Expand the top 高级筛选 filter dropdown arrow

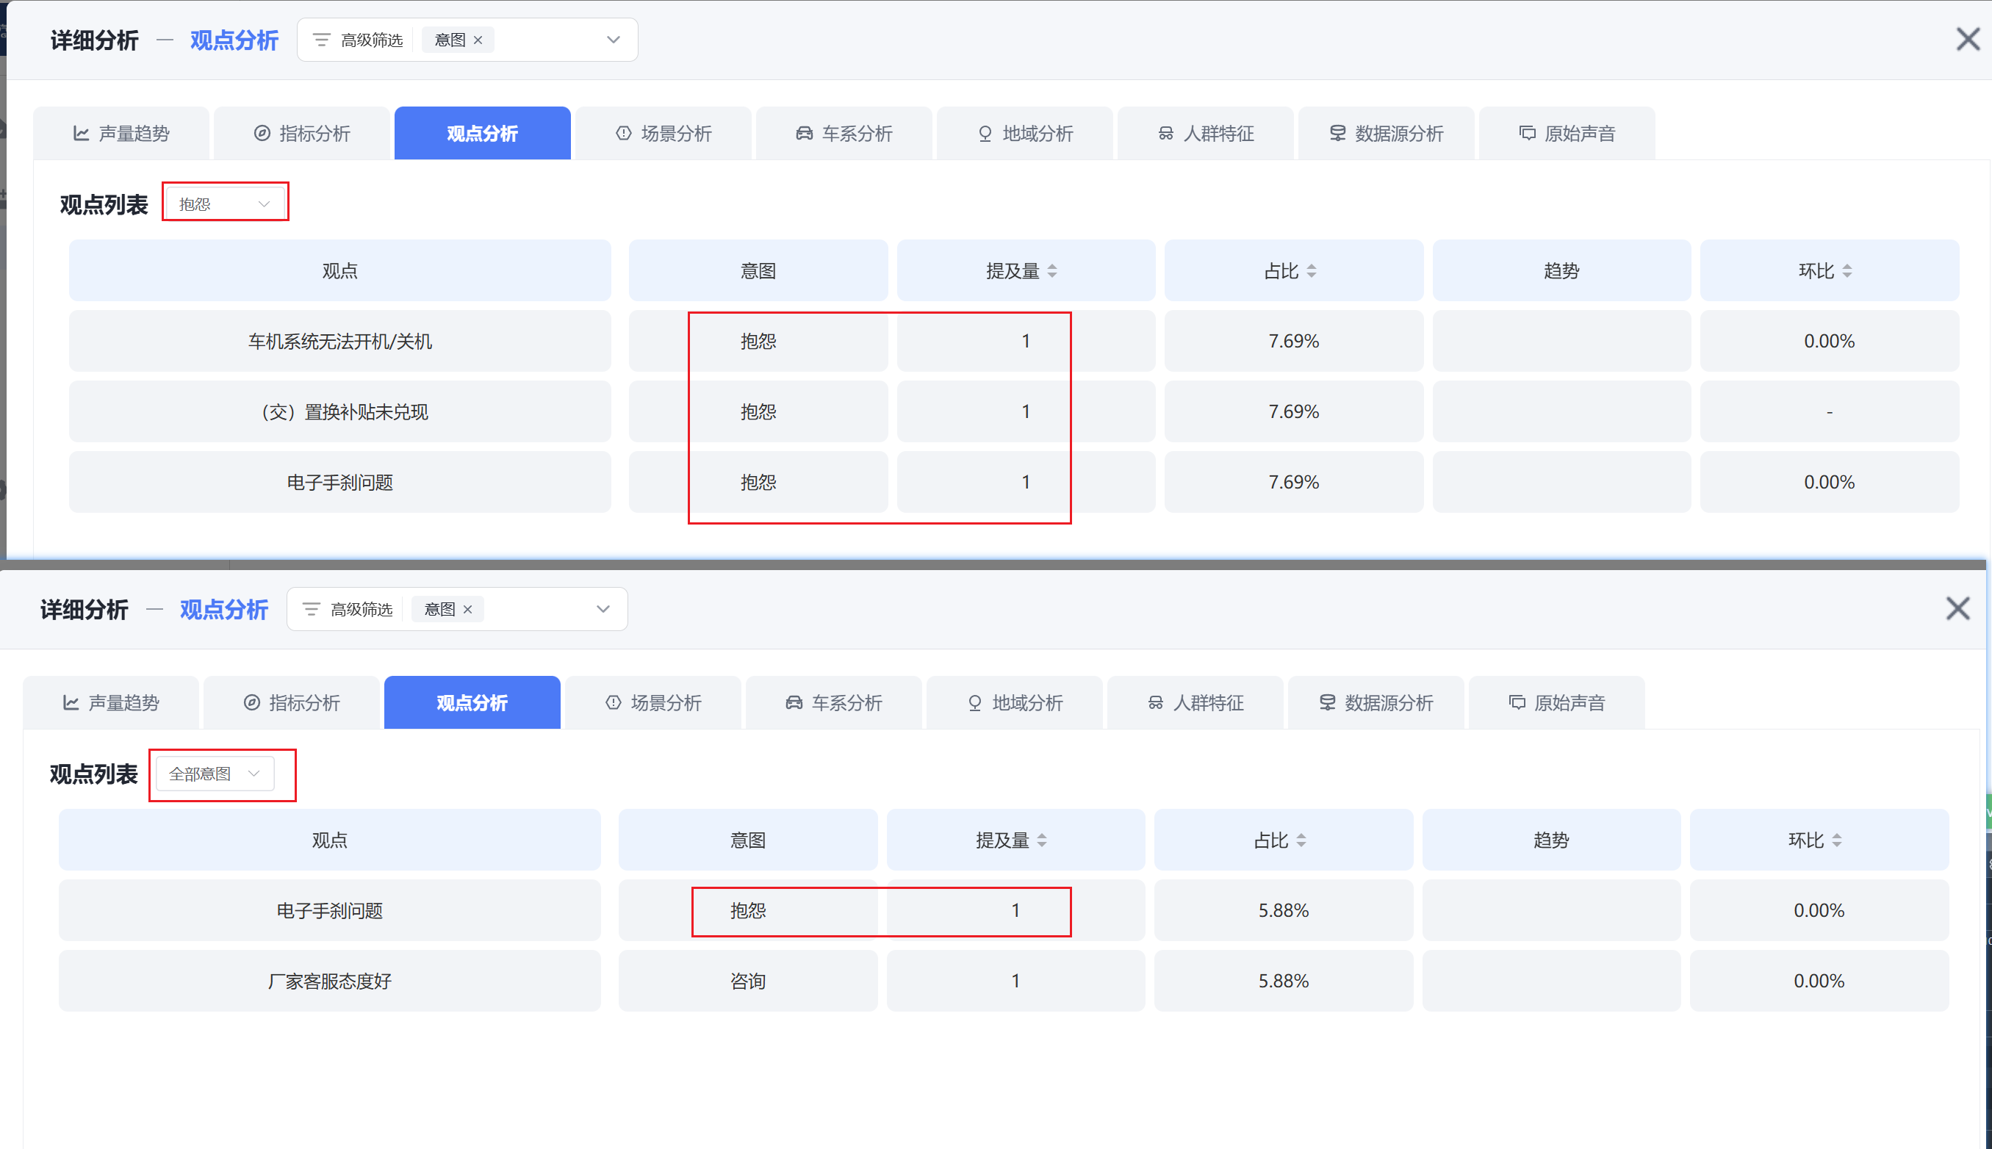[614, 40]
